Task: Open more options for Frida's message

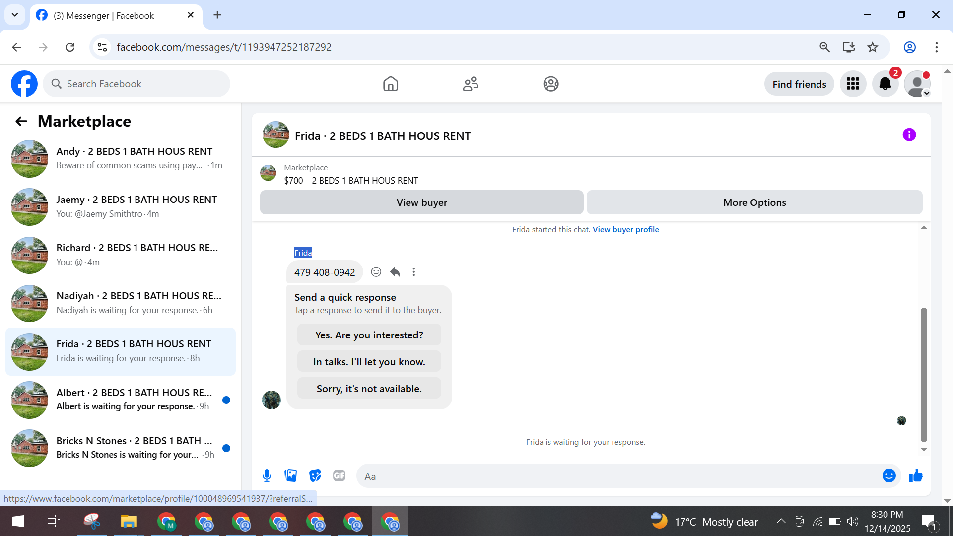Action: pyautogui.click(x=414, y=272)
